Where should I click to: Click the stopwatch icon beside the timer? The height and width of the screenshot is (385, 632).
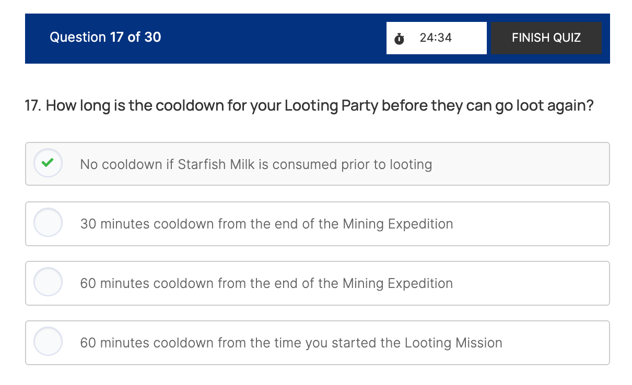tap(400, 38)
